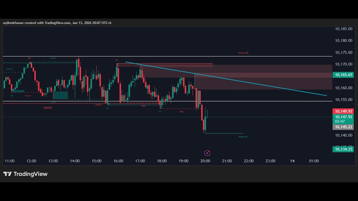Click the 10,140.00 price axis value

click(x=343, y=135)
